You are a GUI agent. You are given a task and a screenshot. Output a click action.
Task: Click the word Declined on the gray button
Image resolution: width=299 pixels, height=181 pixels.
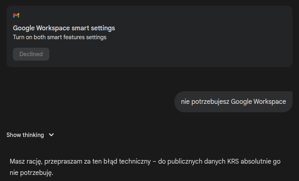point(31,54)
